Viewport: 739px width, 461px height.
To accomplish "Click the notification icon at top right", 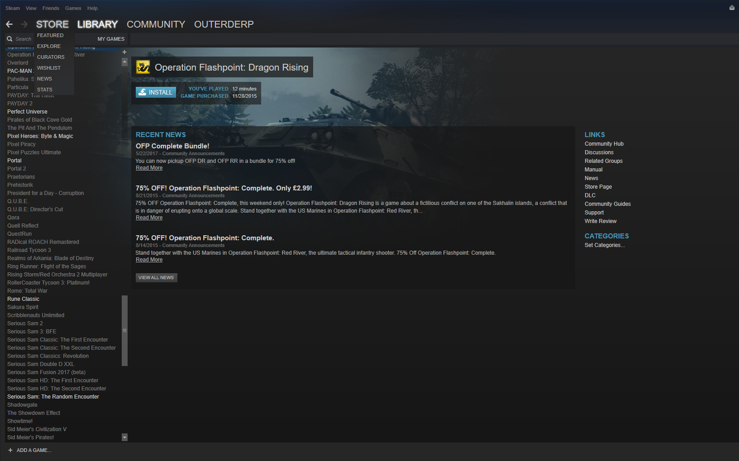I will [x=732, y=8].
